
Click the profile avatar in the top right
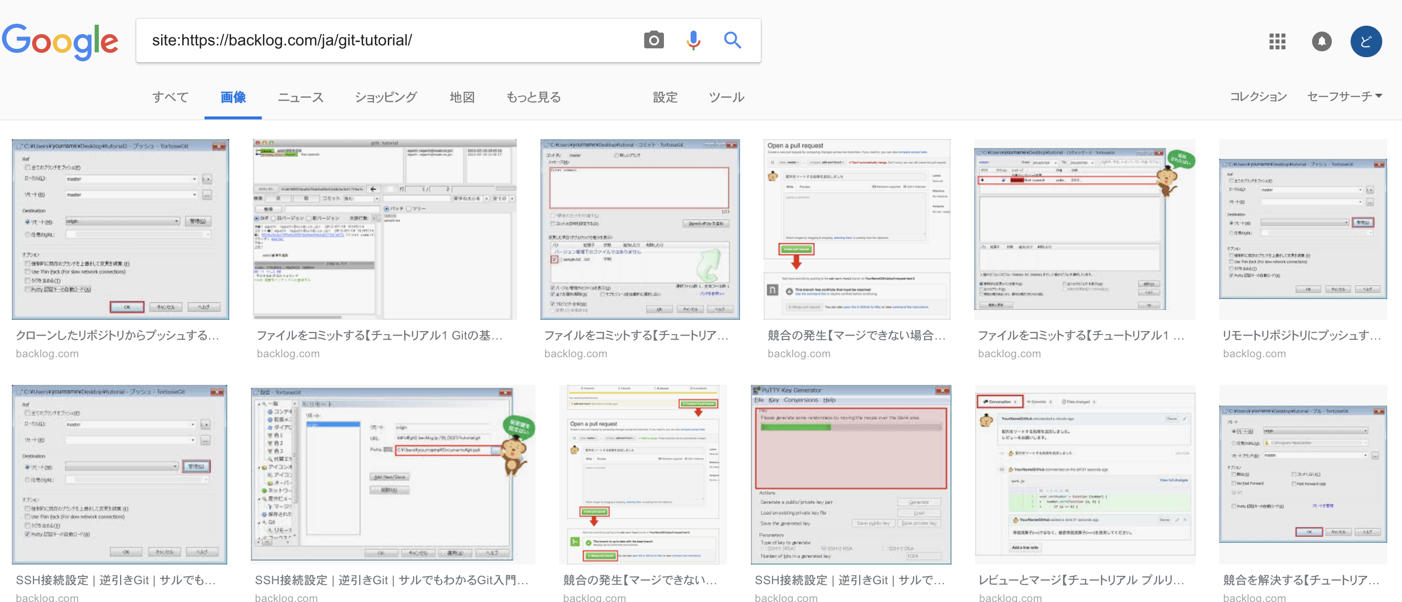(x=1366, y=41)
